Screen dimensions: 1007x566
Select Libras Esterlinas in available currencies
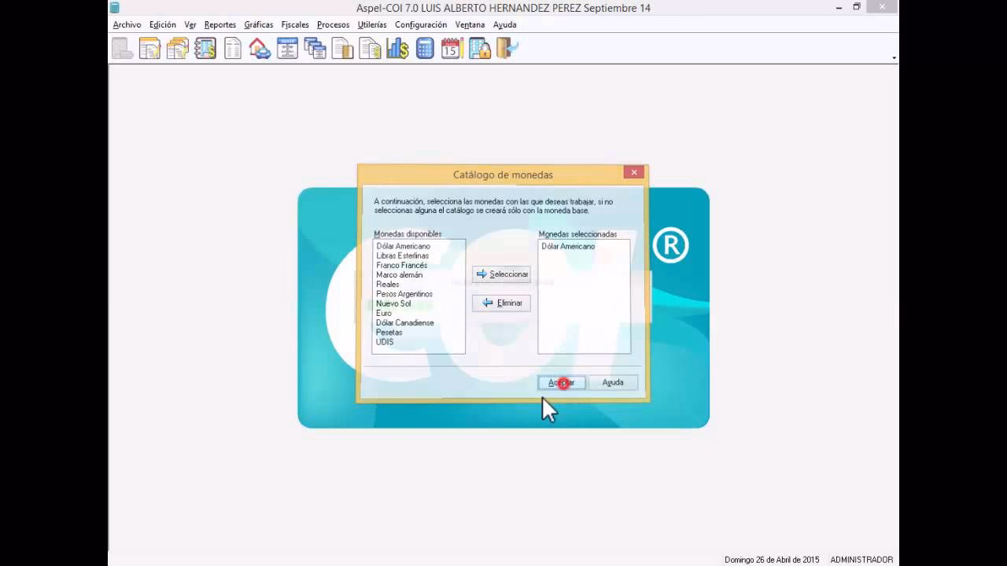402,256
